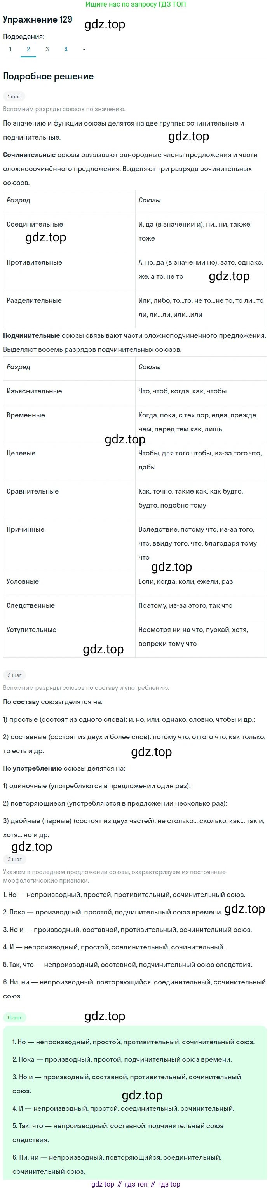Select the 'Противительные' table cell
Viewport: 272px width, 1190px height.
(x=34, y=262)
